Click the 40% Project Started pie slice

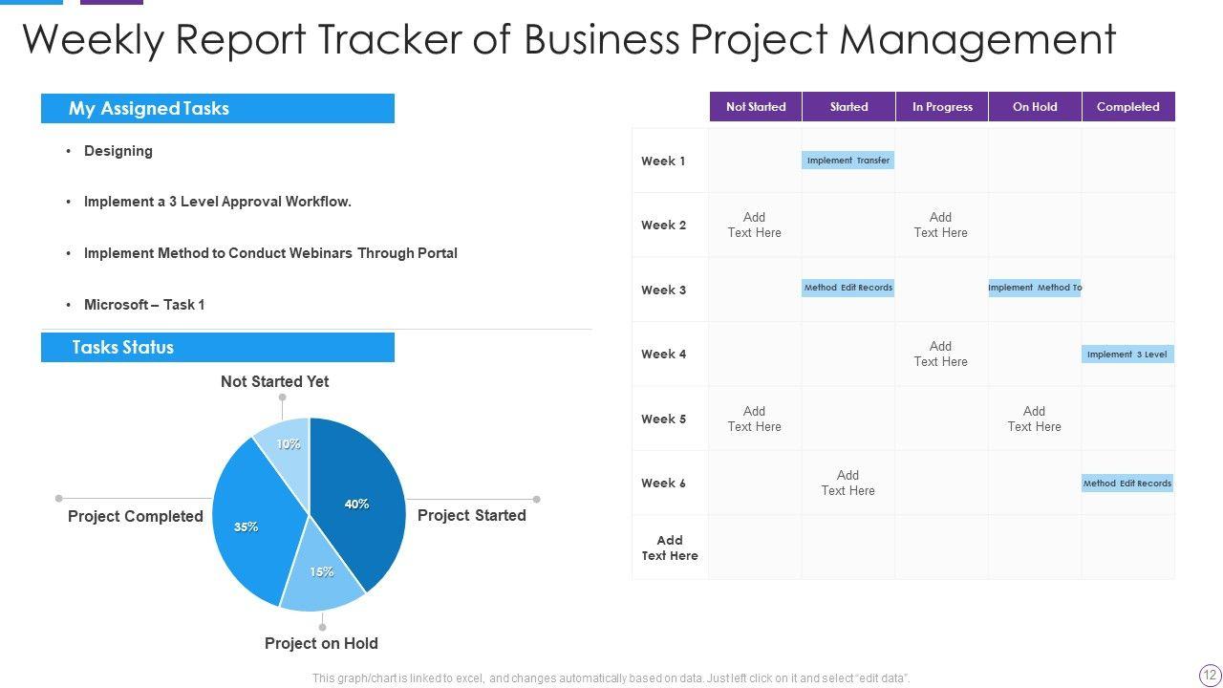click(x=358, y=497)
